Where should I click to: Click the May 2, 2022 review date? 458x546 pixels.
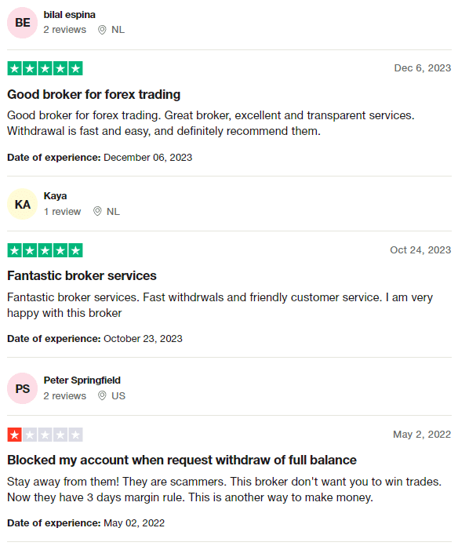(x=422, y=435)
